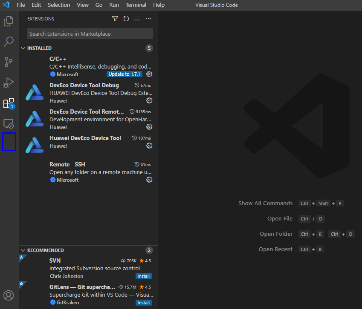Clear extensions search results icon
The height and width of the screenshot is (309, 362).
(137, 19)
